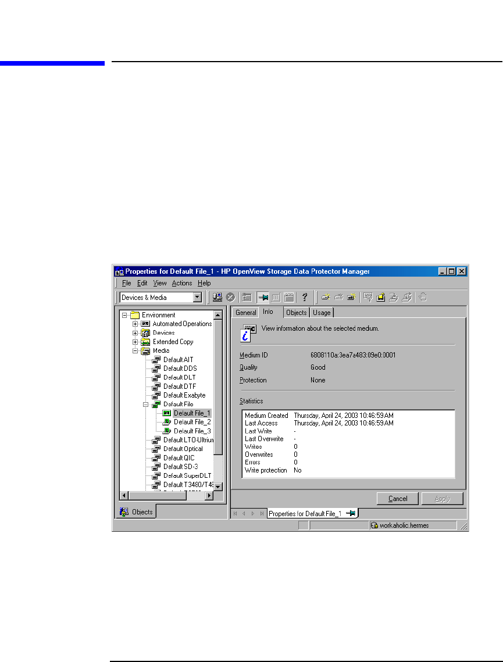
Task: Click the Properties for Default File_1 bottom tab
Action: click(312, 513)
